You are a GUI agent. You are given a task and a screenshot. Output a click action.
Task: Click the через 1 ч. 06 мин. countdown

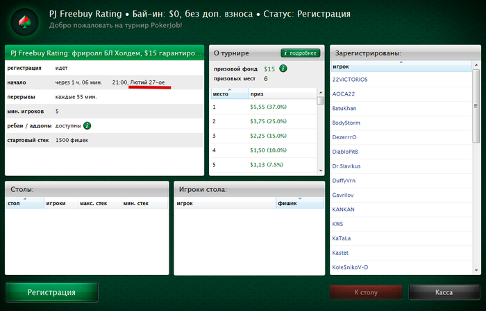click(78, 82)
